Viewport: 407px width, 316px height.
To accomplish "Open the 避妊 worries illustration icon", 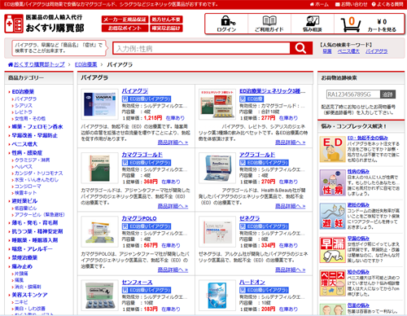I will click(332, 216).
